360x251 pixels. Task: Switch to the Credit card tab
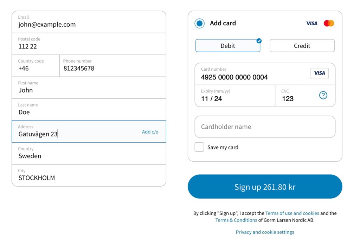(x=302, y=46)
